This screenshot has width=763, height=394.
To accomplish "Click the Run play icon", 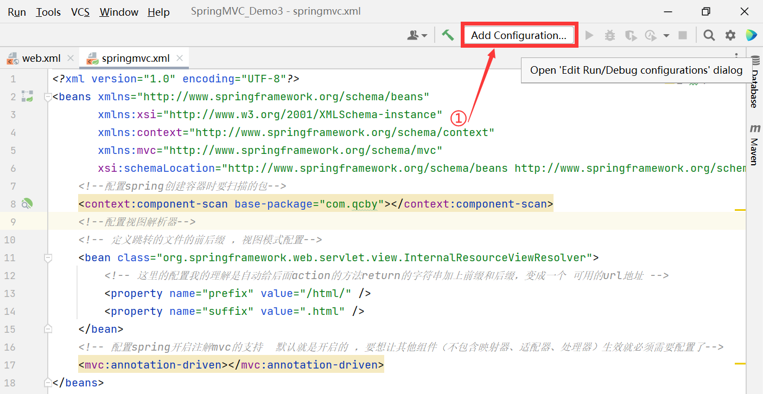I will [x=589, y=35].
